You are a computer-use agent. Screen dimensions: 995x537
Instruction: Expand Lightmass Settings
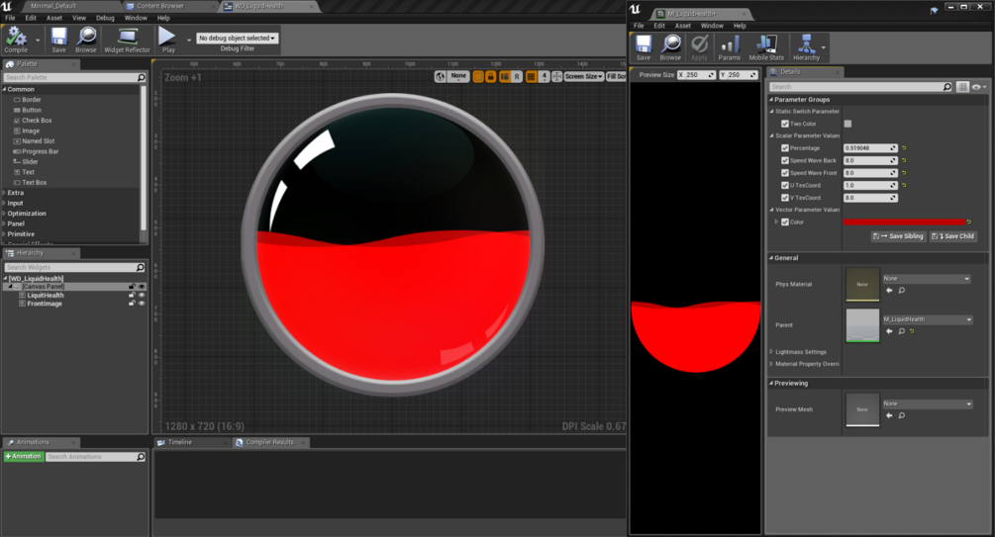click(x=771, y=352)
